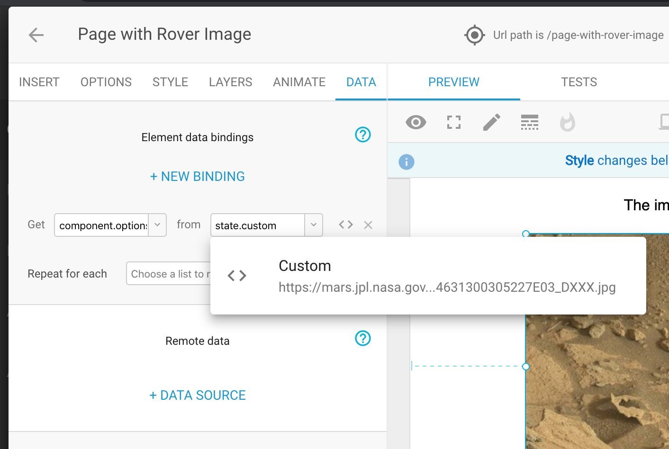669x449 pixels.
Task: Open help for Remote data
Action: (x=363, y=339)
